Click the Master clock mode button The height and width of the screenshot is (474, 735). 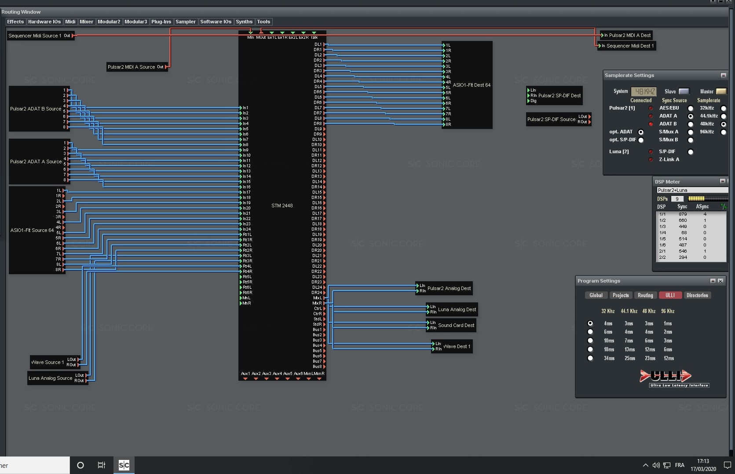click(x=721, y=92)
